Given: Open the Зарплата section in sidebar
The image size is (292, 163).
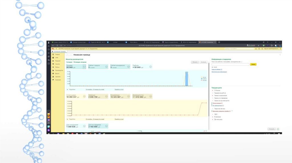Looking at the screenshot, I should tap(58, 77).
